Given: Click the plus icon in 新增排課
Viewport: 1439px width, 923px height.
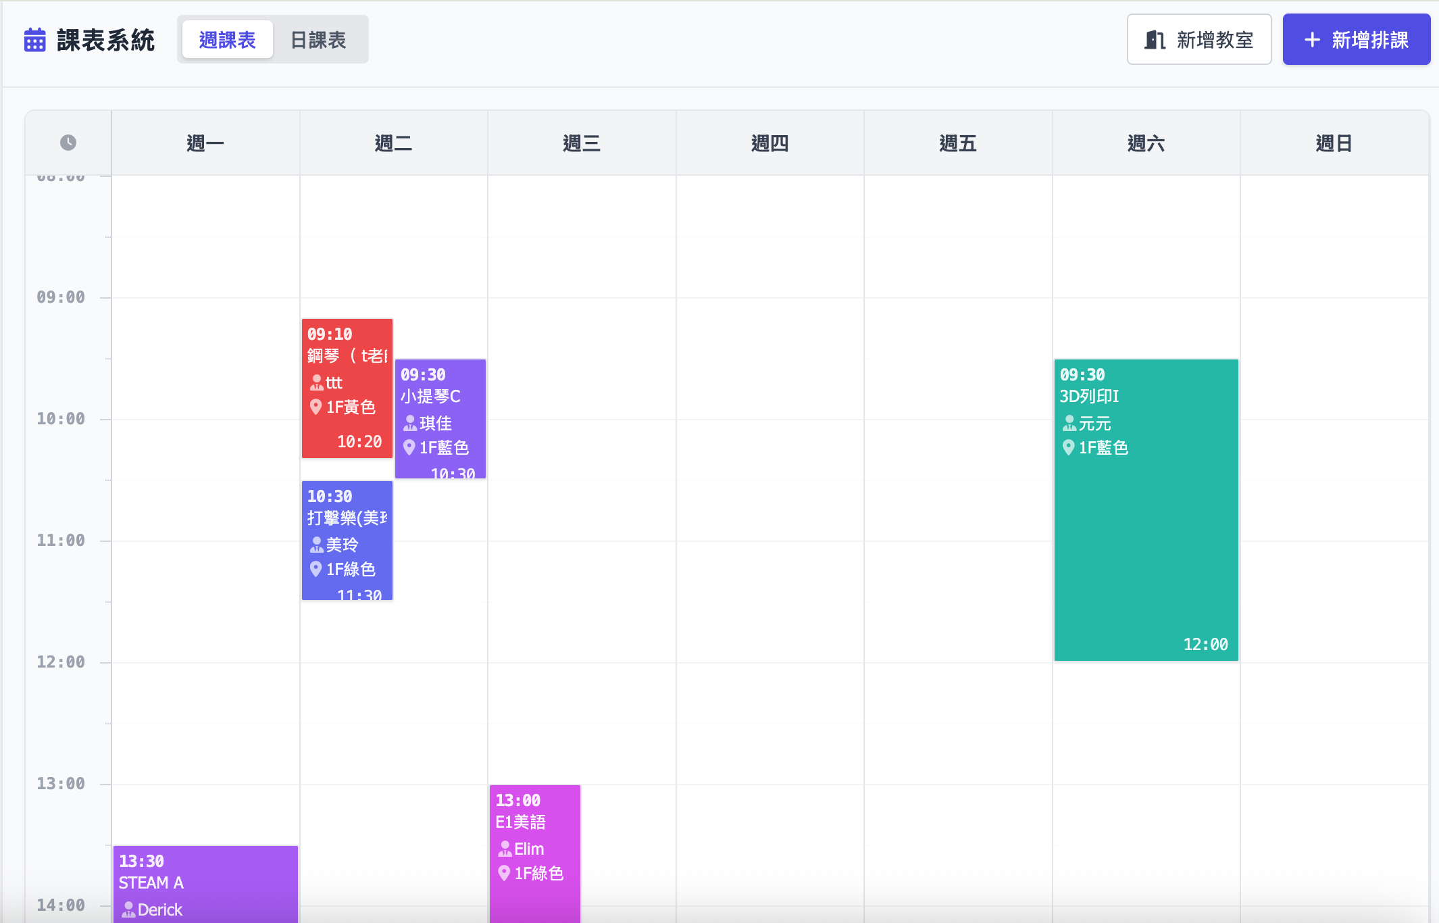Looking at the screenshot, I should [1312, 40].
